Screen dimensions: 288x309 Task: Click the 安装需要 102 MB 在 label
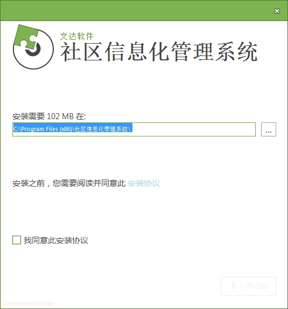pyautogui.click(x=49, y=116)
